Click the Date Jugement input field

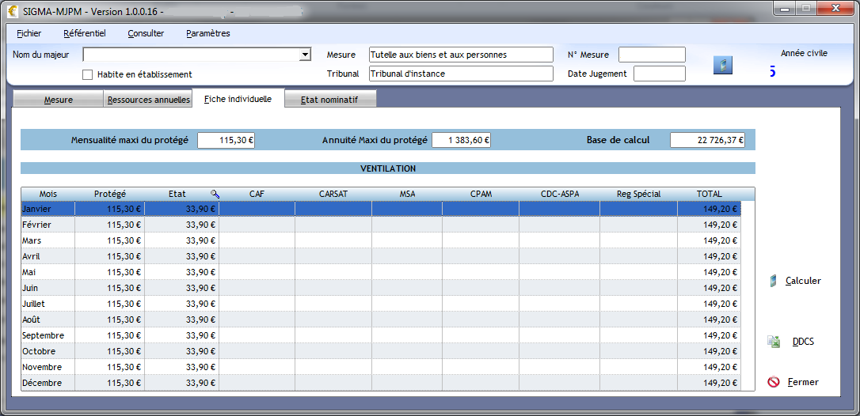tap(659, 74)
